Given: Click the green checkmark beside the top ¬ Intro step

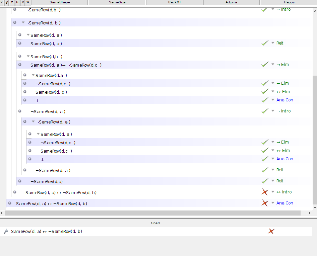Looking at the screenshot, I should click(x=264, y=9).
